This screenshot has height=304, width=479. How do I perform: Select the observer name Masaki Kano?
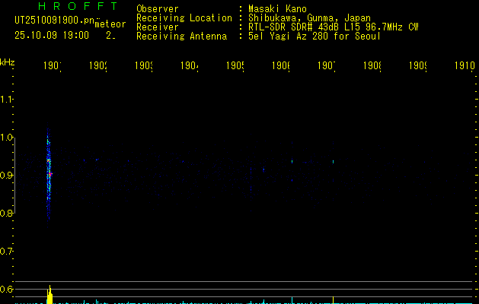click(x=277, y=9)
